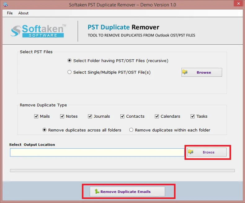Open the File menu
245x203 pixels.
(10, 13)
